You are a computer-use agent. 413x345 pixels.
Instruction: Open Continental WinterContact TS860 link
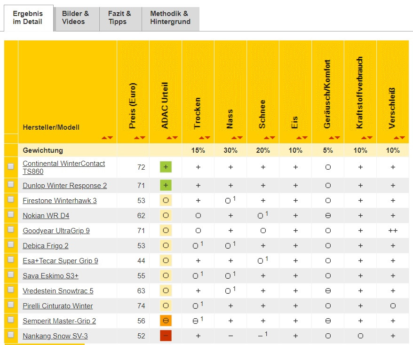[x=64, y=167]
